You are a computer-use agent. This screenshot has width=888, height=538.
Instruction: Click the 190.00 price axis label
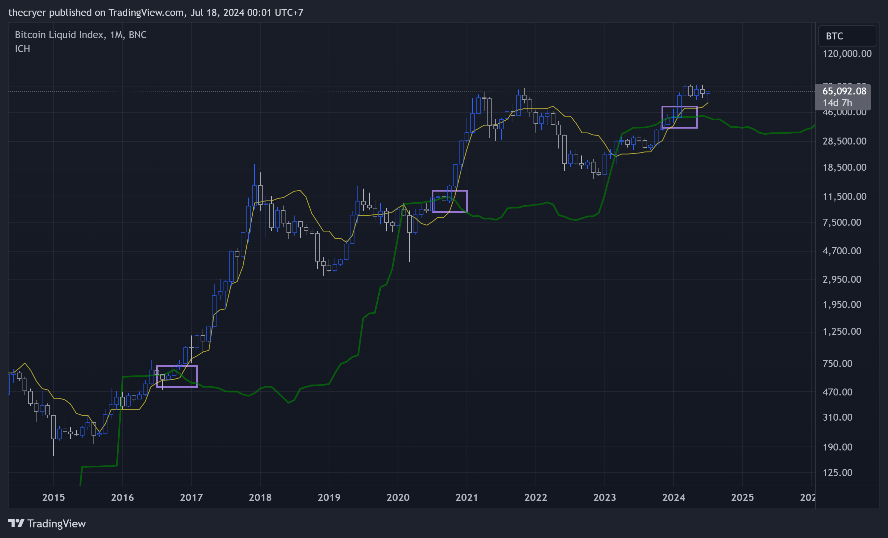click(838, 447)
